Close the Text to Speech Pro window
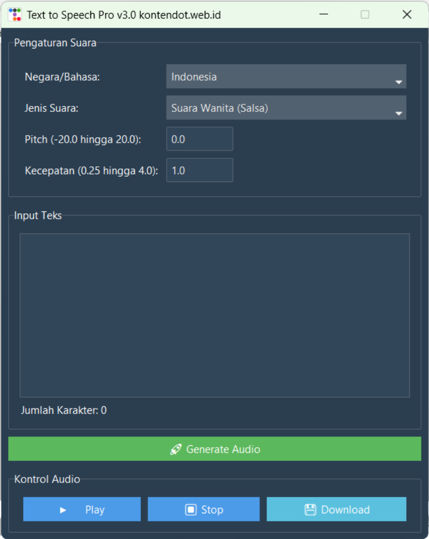Viewport: 429px width, 539px height. [x=407, y=15]
